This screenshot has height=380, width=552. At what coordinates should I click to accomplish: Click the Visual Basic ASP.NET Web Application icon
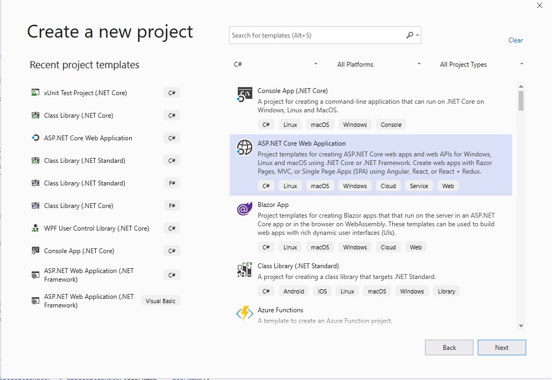pyautogui.click(x=35, y=301)
